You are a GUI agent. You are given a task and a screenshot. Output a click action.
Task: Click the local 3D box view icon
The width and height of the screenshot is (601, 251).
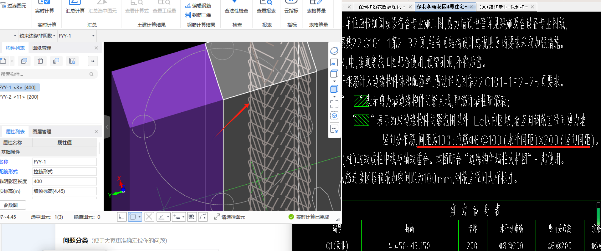tap(334, 116)
